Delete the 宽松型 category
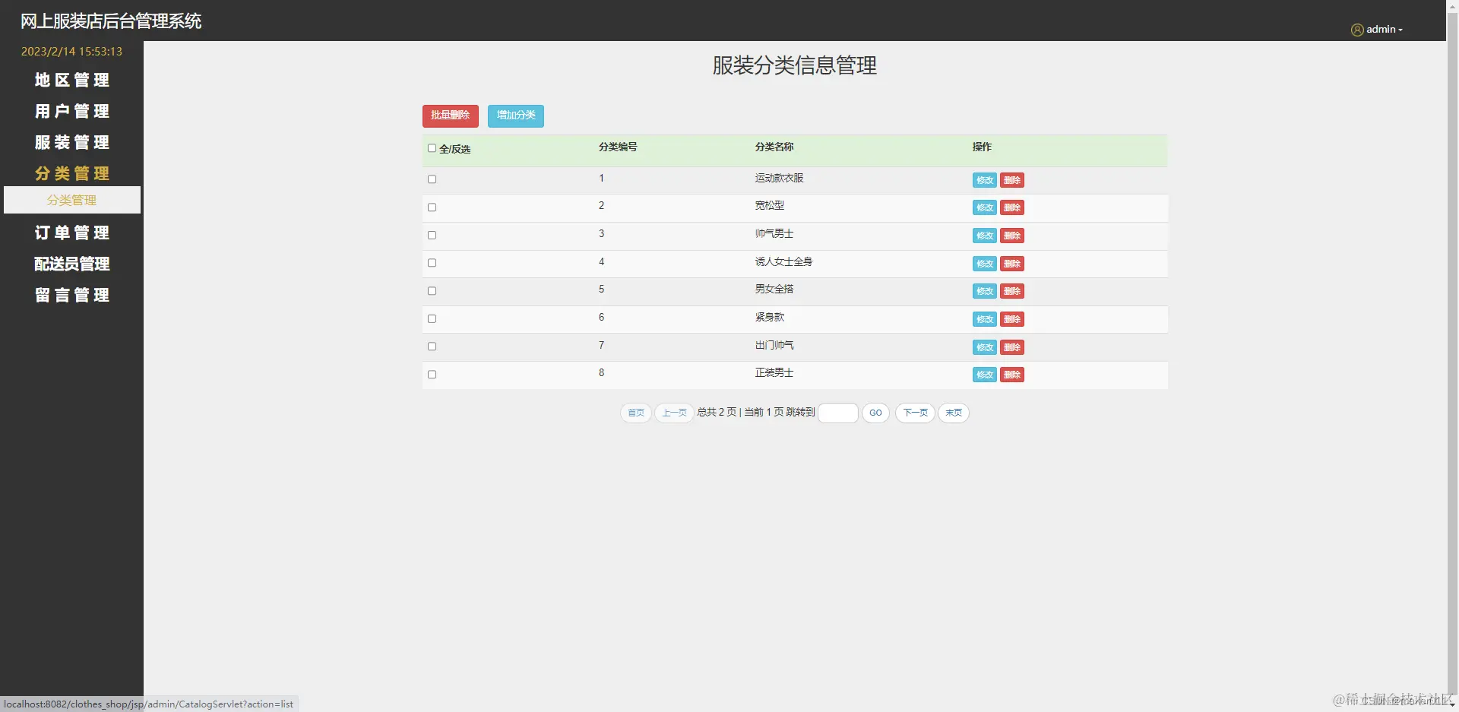1459x712 pixels. coord(1012,207)
